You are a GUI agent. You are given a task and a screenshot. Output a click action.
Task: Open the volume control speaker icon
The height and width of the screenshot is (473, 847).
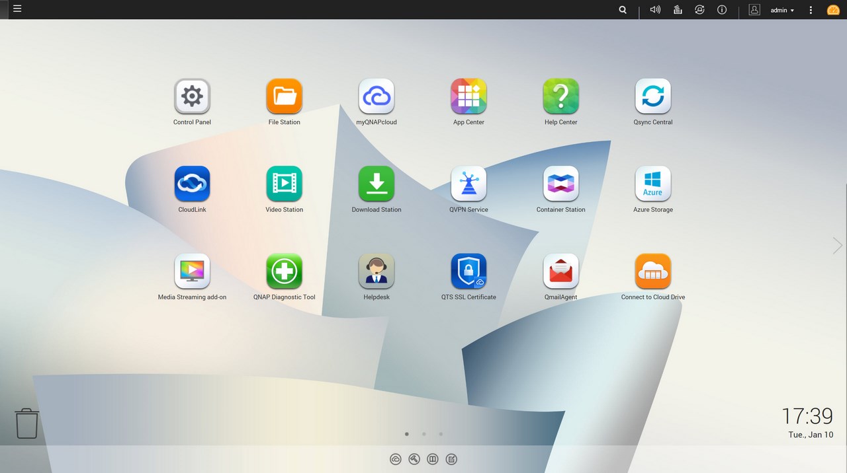click(655, 10)
